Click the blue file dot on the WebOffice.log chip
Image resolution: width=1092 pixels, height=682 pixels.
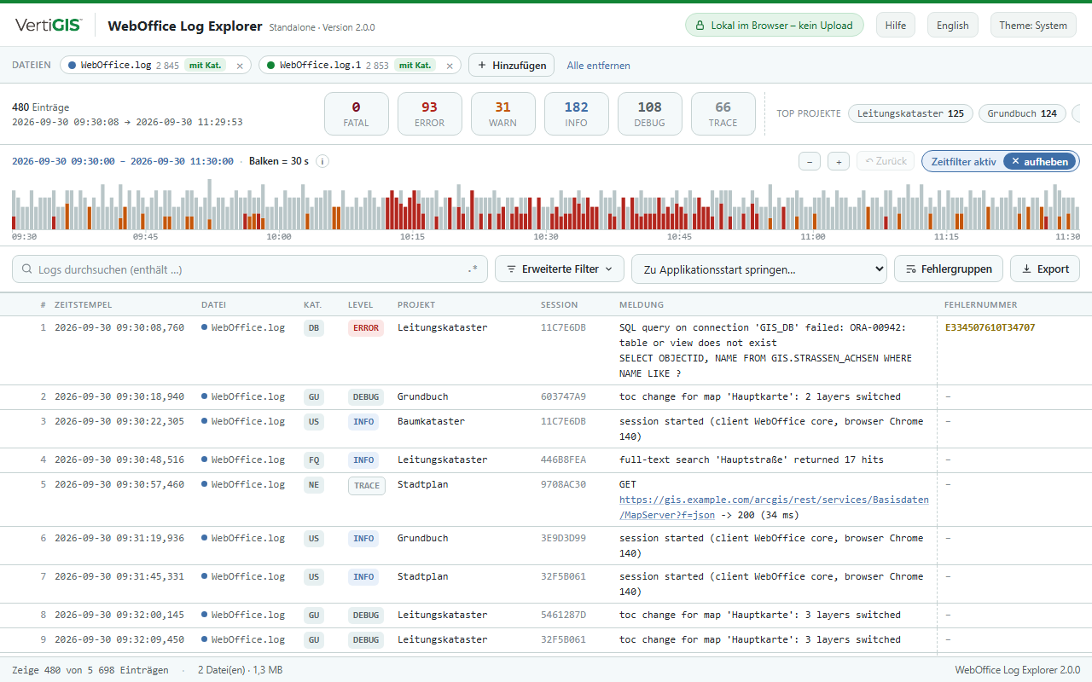point(72,66)
